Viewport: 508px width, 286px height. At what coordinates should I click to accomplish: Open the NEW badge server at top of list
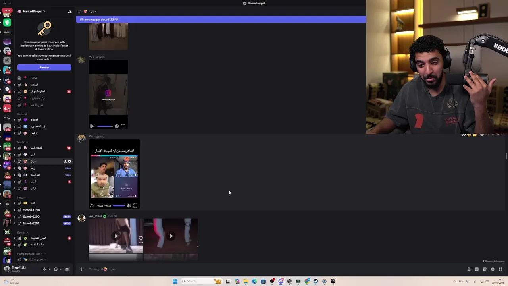tap(7, 14)
